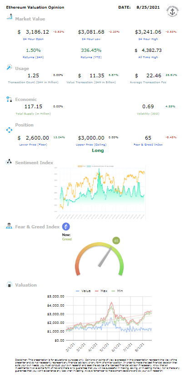Click the 65 Fear & Greed value in Position

[x=148, y=138]
